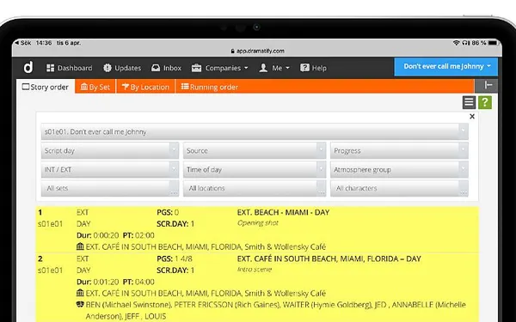Click the All characters filter field

pos(399,188)
